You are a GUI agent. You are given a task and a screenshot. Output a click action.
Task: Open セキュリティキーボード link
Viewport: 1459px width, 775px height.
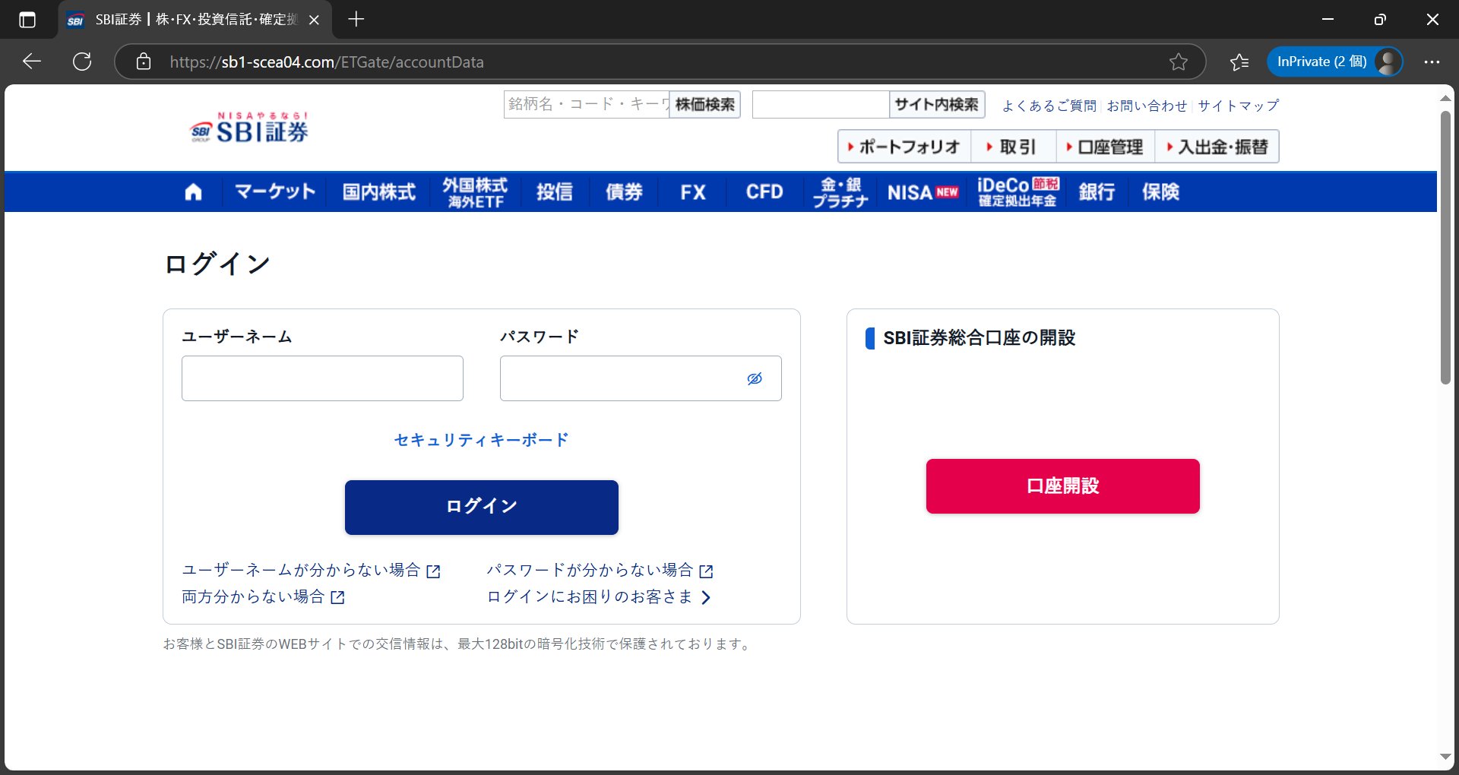482,440
